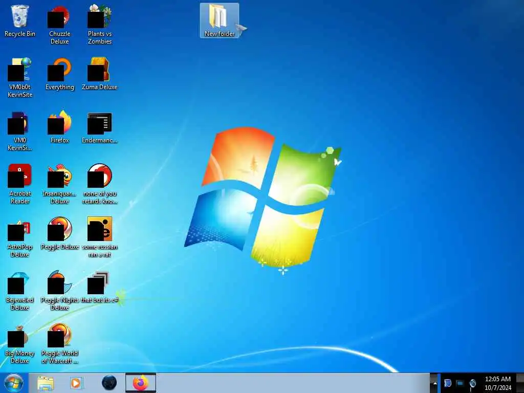Select the Chuzzle Deluxe shortcut
This screenshot has height=393, width=524.
point(59,25)
